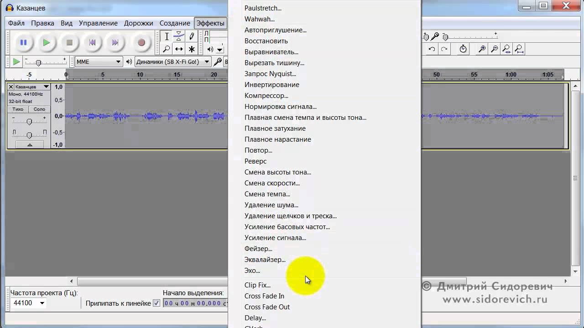Toggle the Тихо mute button

point(18,109)
